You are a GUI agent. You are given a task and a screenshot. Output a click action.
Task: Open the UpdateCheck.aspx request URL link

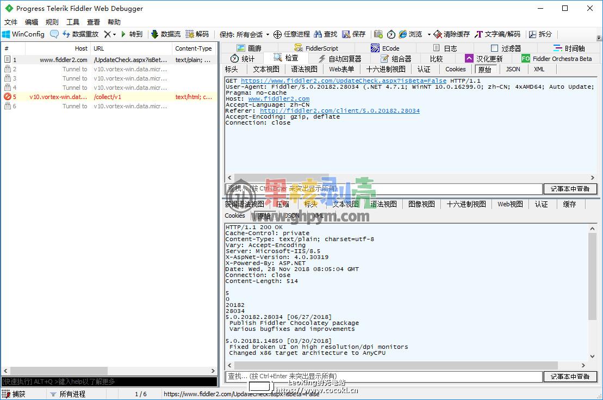(344, 81)
